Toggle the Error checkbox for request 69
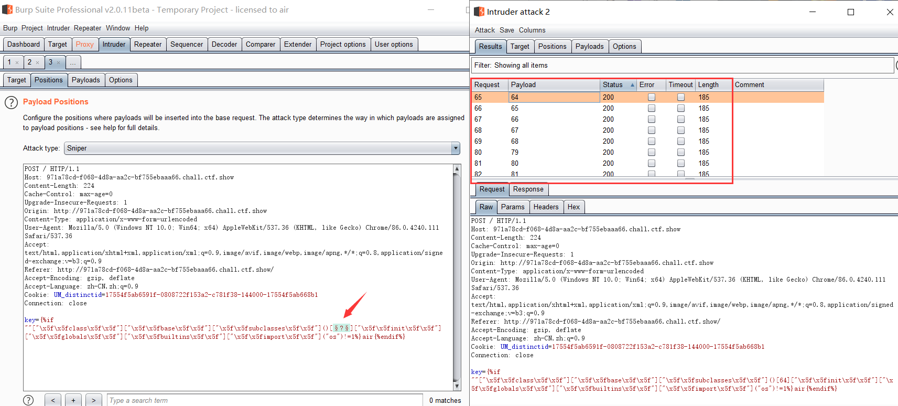The height and width of the screenshot is (406, 898). [x=652, y=141]
